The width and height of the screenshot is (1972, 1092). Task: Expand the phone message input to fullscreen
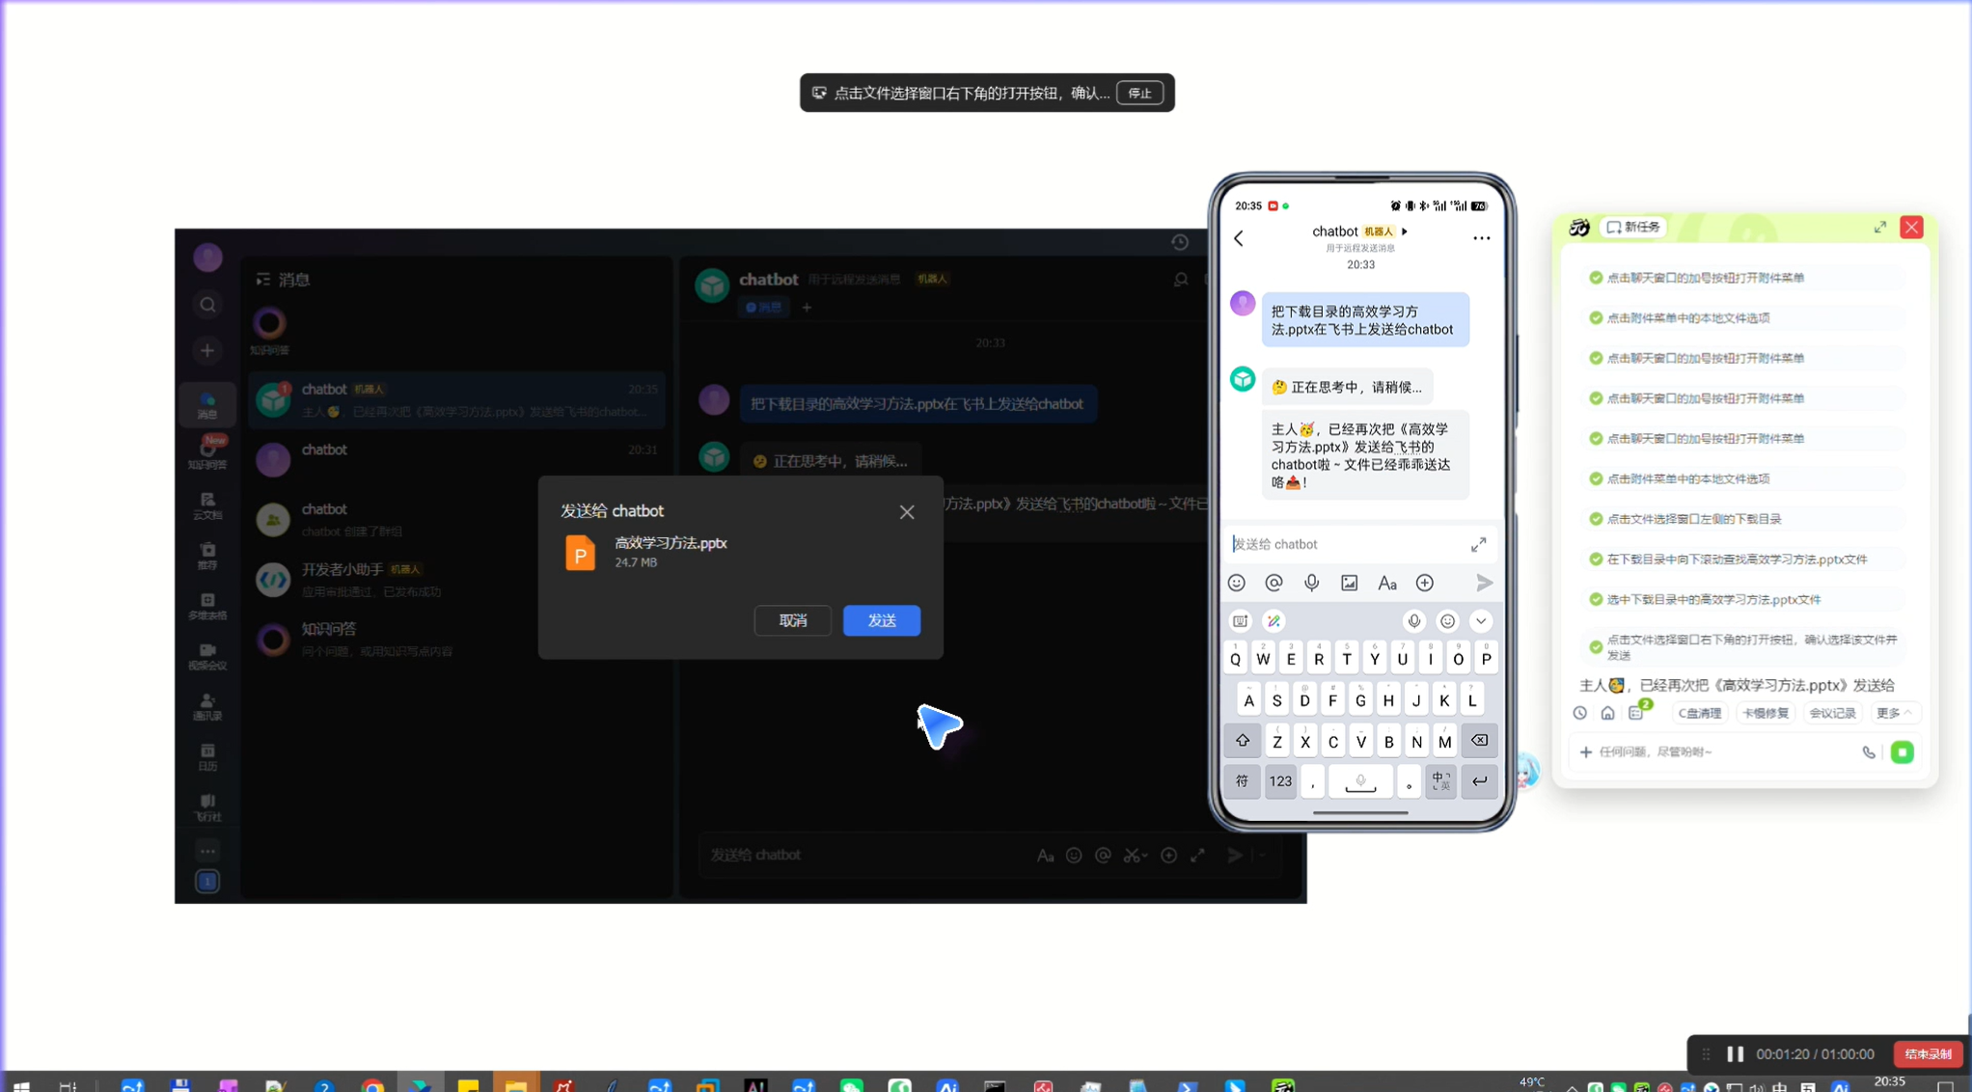click(x=1478, y=545)
